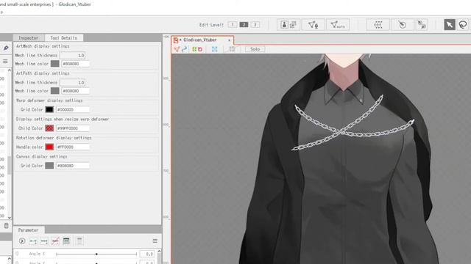Click the left list scroll-down arrow
This screenshot has width=471, height=264.
(x=10, y=218)
